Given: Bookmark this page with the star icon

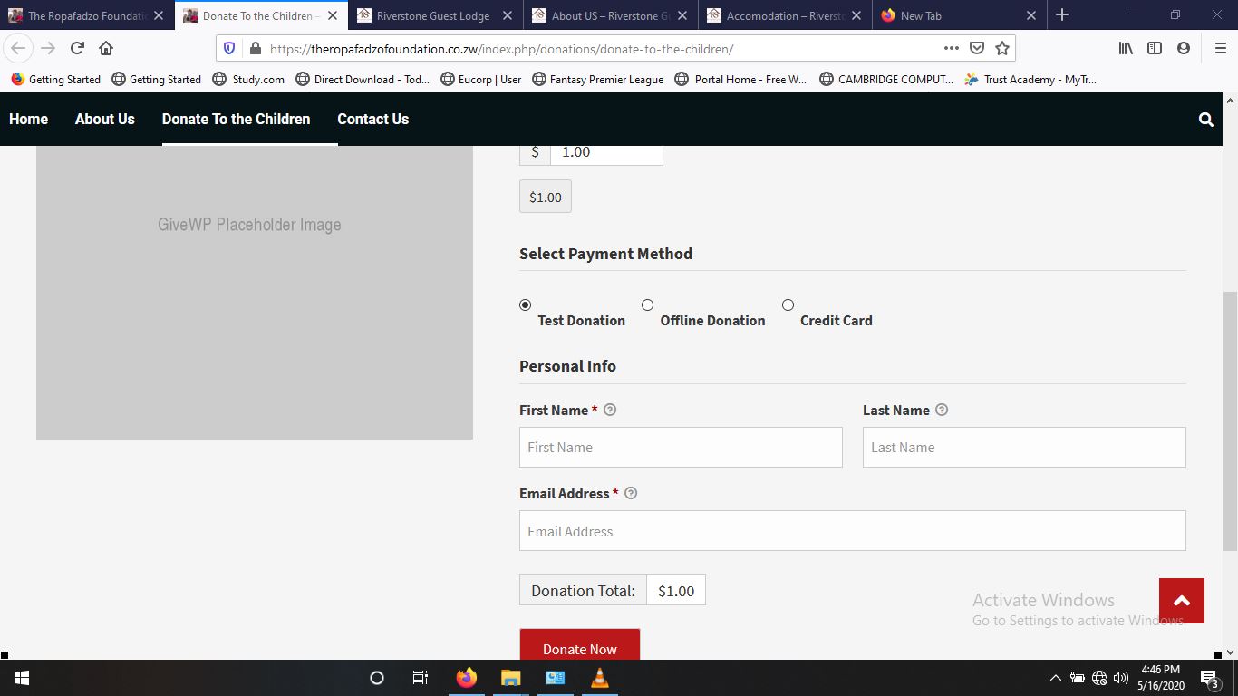Looking at the screenshot, I should click(x=1001, y=49).
